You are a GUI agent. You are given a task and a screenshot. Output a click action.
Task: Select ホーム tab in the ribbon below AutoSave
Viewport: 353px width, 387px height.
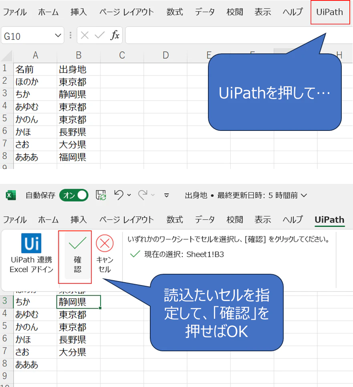48,220
